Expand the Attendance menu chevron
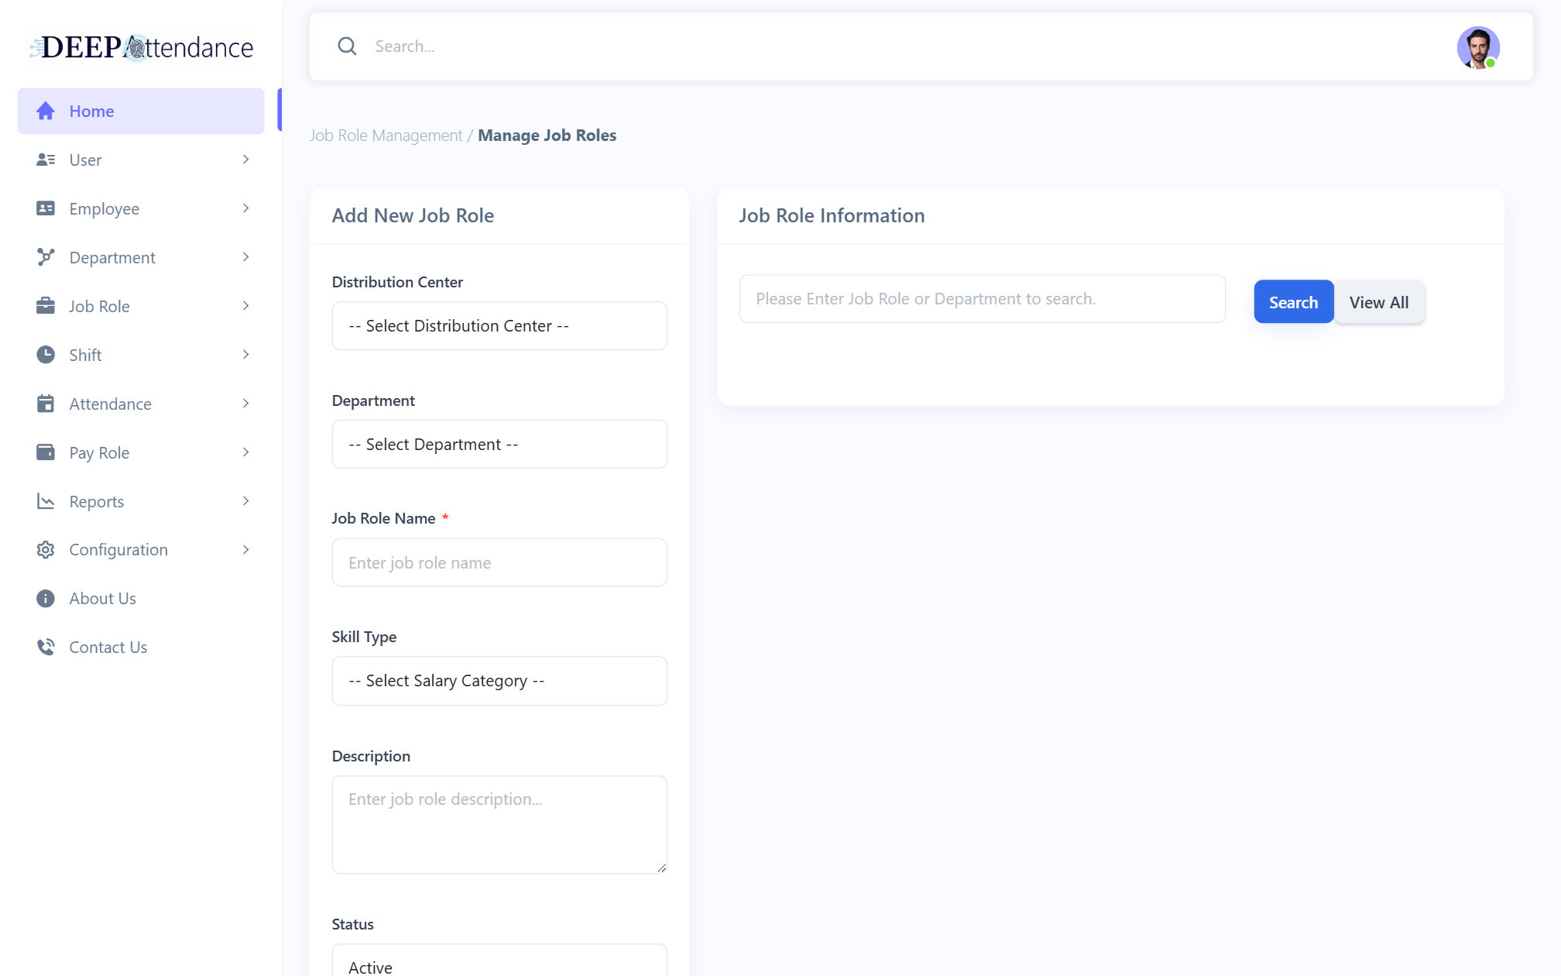This screenshot has height=976, width=1561. (x=245, y=404)
